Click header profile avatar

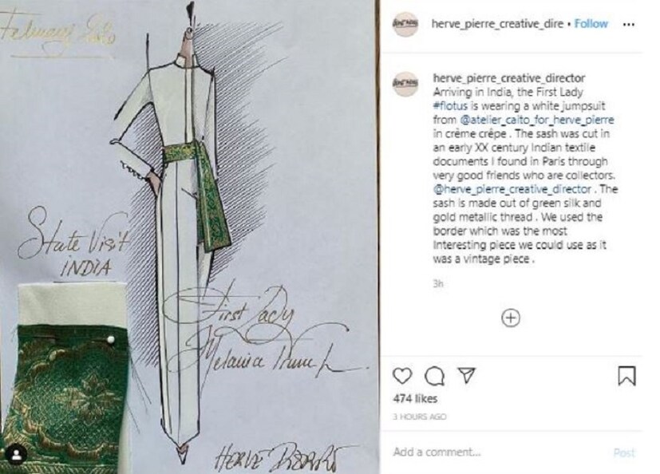pos(405,24)
